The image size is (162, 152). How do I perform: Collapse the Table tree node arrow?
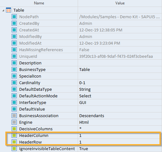[3, 10]
